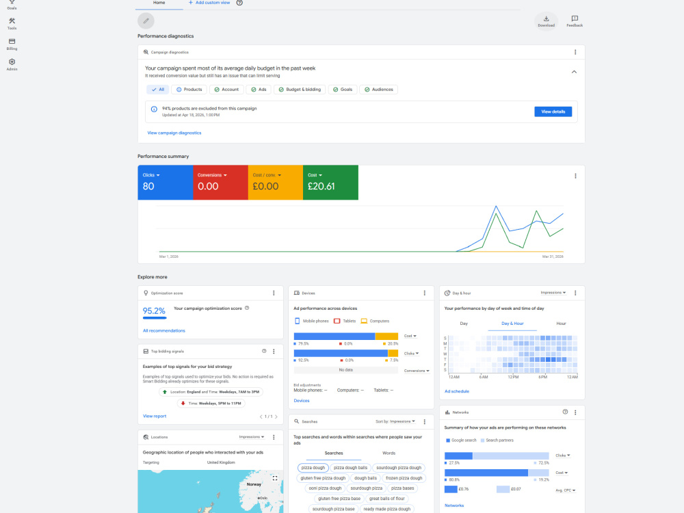684x513 pixels.
Task: Go to previous bidding signal page arrow
Action: coord(261,417)
